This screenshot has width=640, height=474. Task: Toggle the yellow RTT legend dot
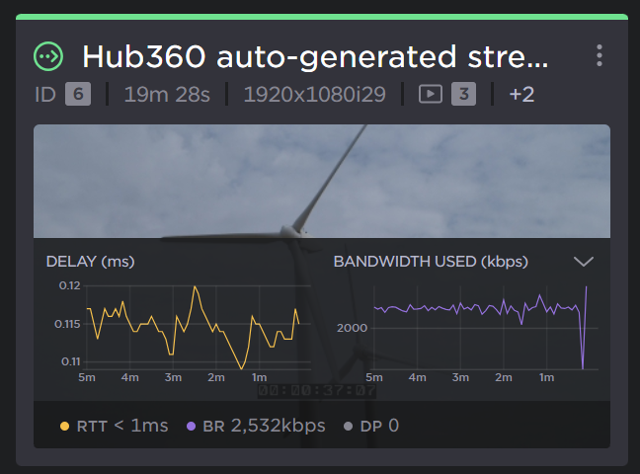tap(65, 427)
